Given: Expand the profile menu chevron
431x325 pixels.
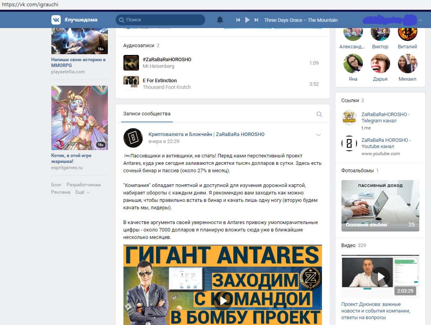Looking at the screenshot, I should [x=420, y=20].
